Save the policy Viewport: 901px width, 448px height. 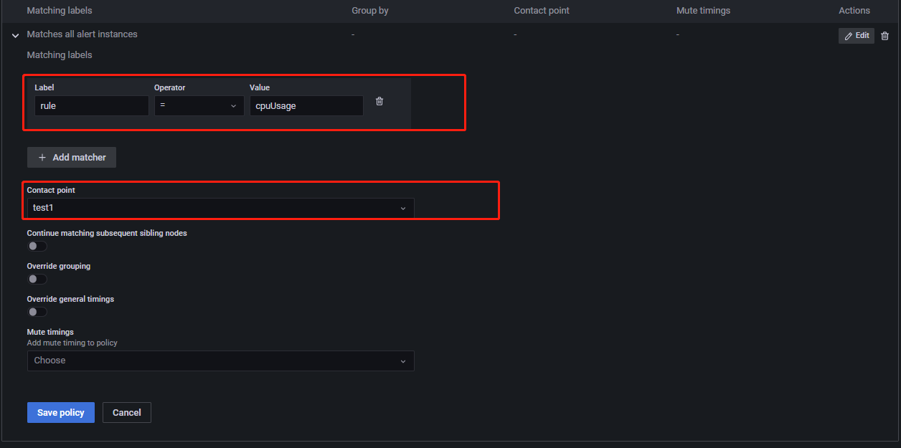pos(61,413)
